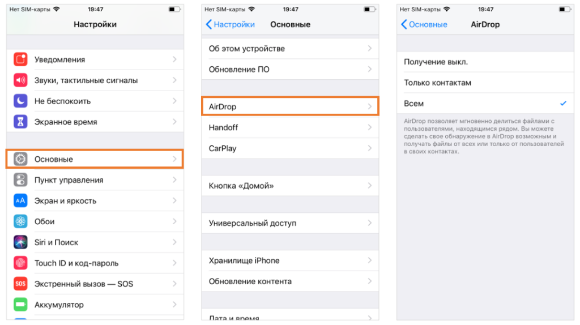Select Только контактам AirDrop option
The height and width of the screenshot is (325, 580).
pos(485,83)
